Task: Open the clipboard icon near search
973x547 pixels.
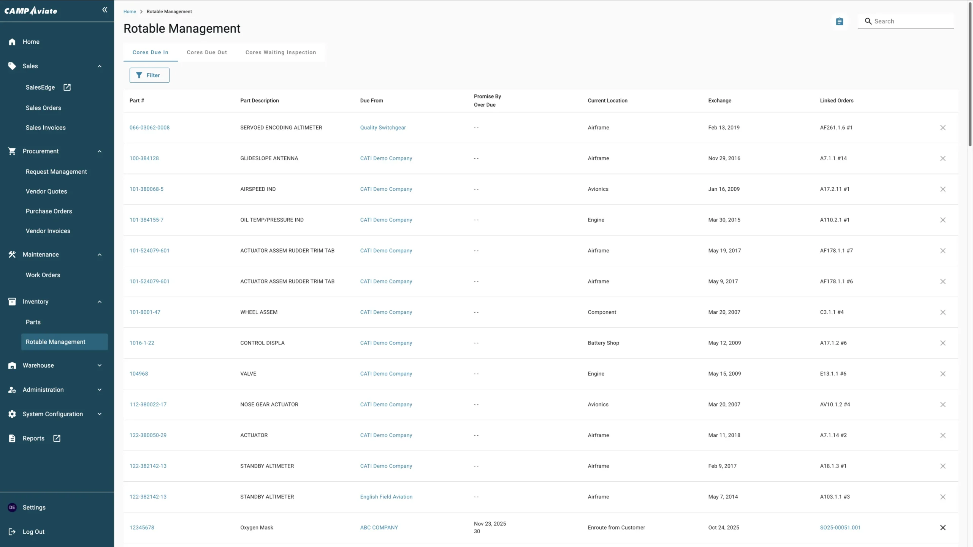Action: click(x=840, y=22)
